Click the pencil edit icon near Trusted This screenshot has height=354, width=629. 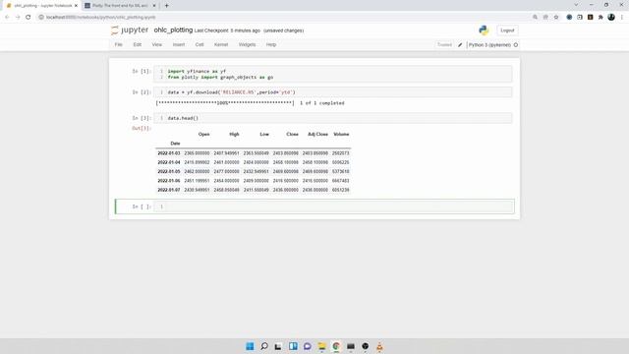[x=460, y=45]
